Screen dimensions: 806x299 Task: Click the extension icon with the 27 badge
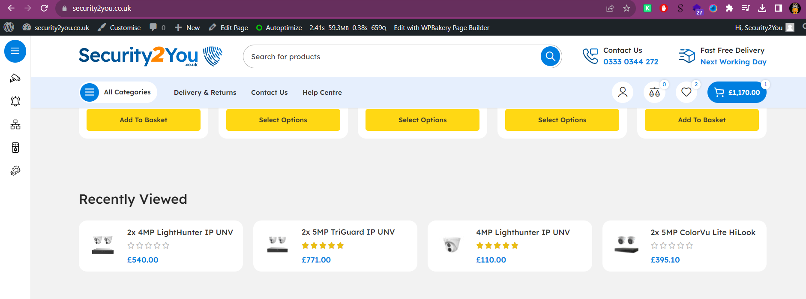pyautogui.click(x=697, y=9)
